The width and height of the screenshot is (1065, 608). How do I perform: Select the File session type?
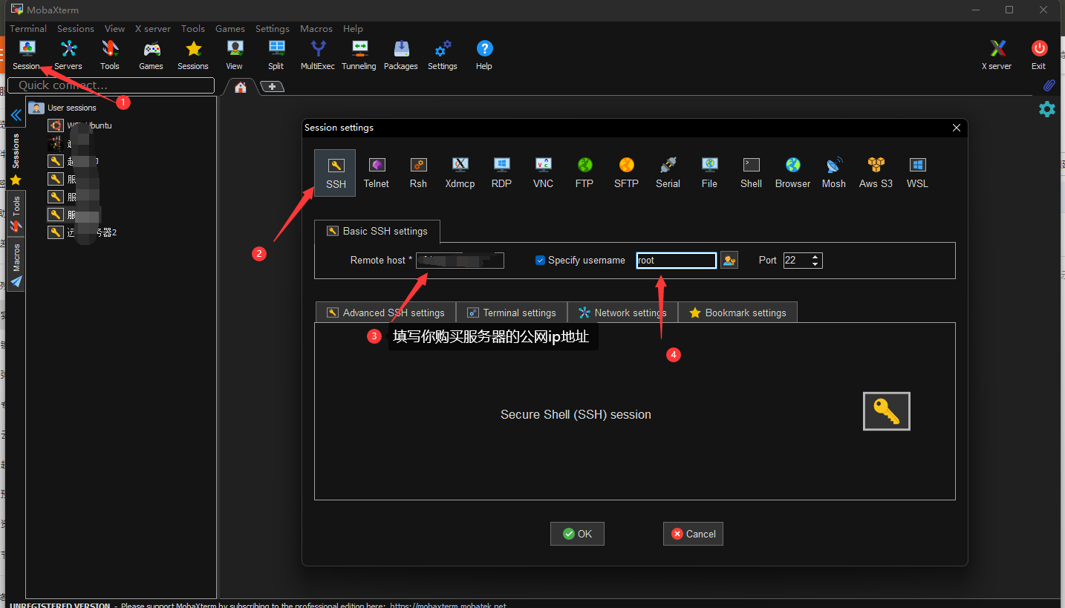click(709, 173)
